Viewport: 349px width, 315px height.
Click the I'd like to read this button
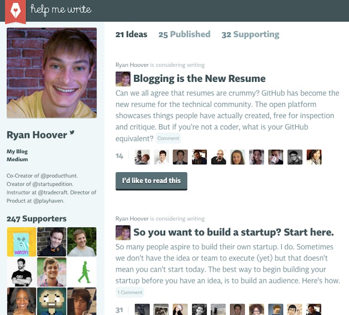[151, 181]
